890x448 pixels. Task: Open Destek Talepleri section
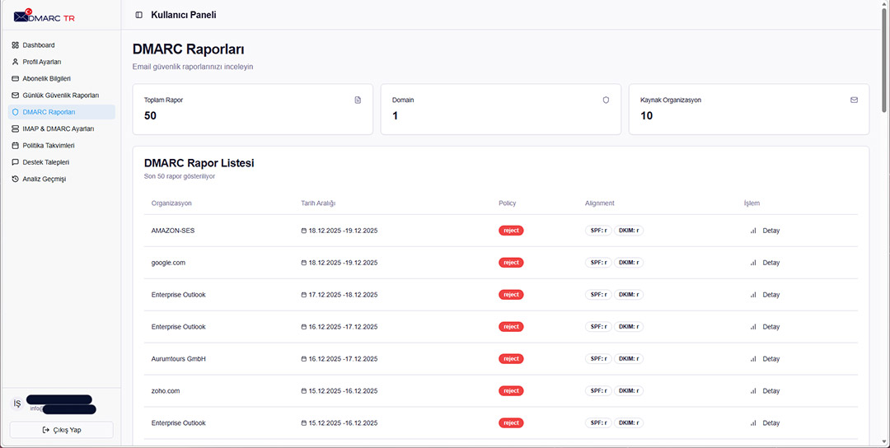(x=45, y=162)
